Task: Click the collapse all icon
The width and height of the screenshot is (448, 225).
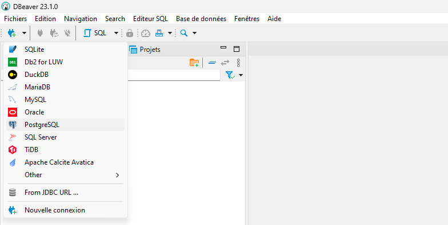Action: point(212,63)
